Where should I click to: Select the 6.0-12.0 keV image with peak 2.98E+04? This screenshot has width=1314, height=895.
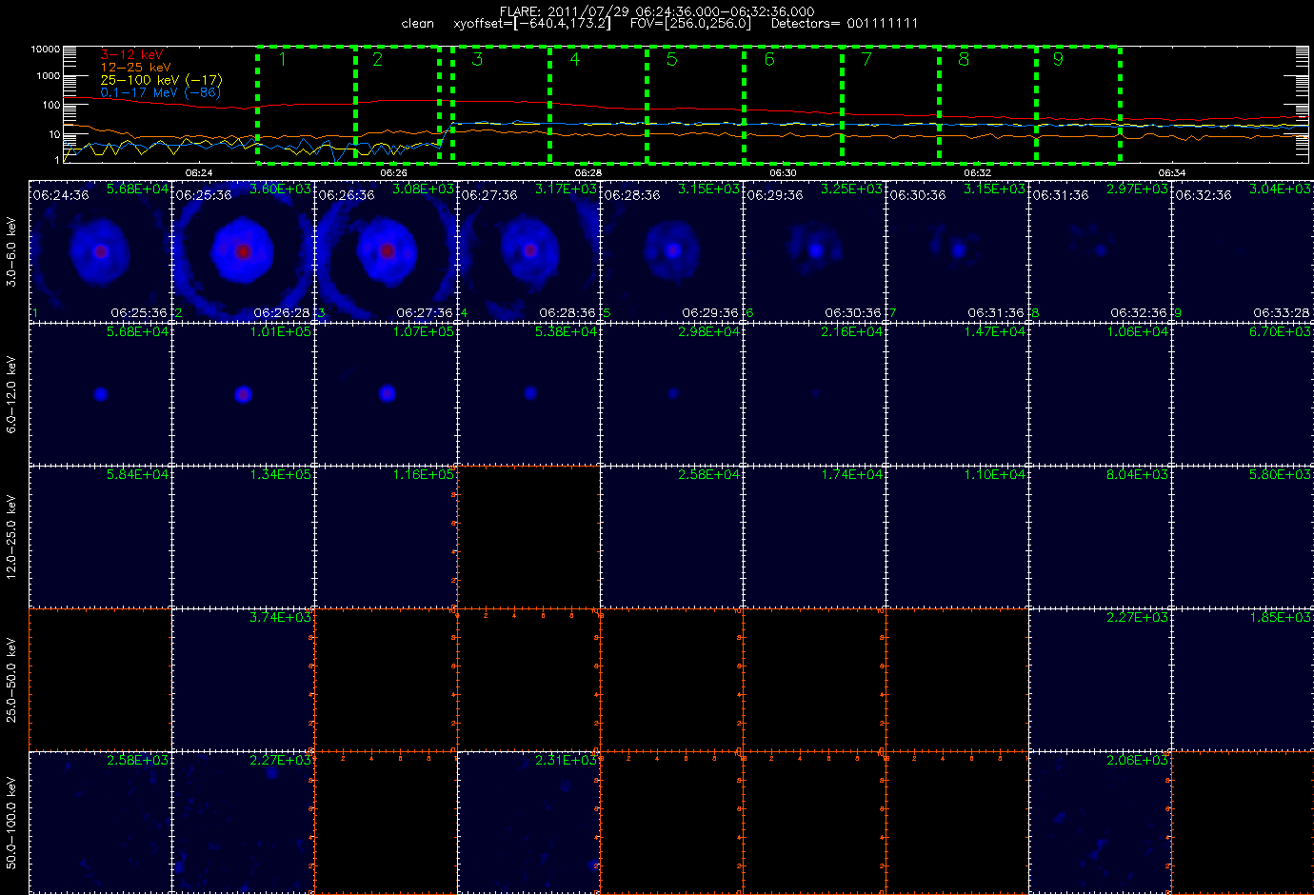coord(671,394)
